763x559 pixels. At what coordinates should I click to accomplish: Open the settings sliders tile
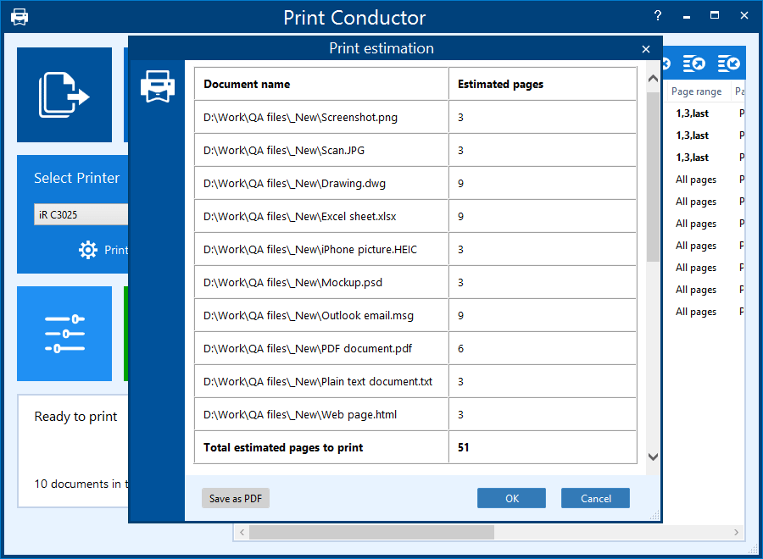coord(64,333)
